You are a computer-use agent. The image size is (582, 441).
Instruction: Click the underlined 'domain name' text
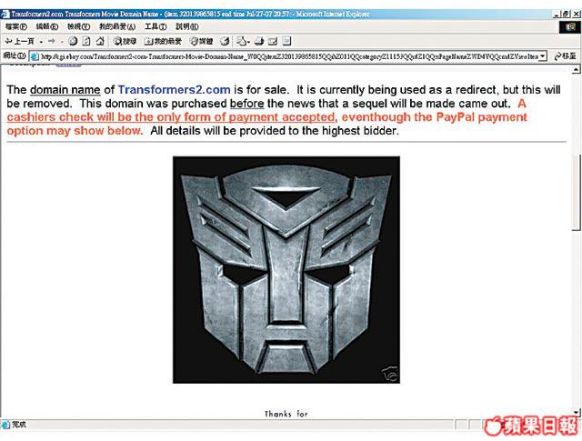coord(65,90)
